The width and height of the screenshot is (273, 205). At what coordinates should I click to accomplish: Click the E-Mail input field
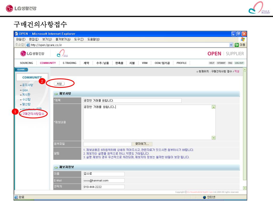click(104, 180)
